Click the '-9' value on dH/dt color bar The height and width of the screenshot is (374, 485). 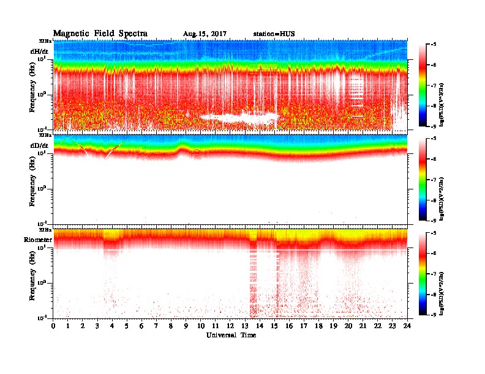(433, 127)
